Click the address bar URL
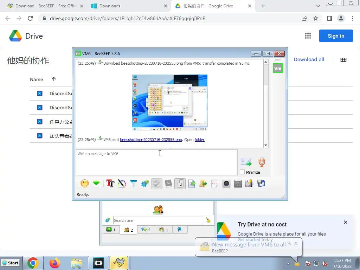Screen dimensions: 360x270 tap(127, 18)
